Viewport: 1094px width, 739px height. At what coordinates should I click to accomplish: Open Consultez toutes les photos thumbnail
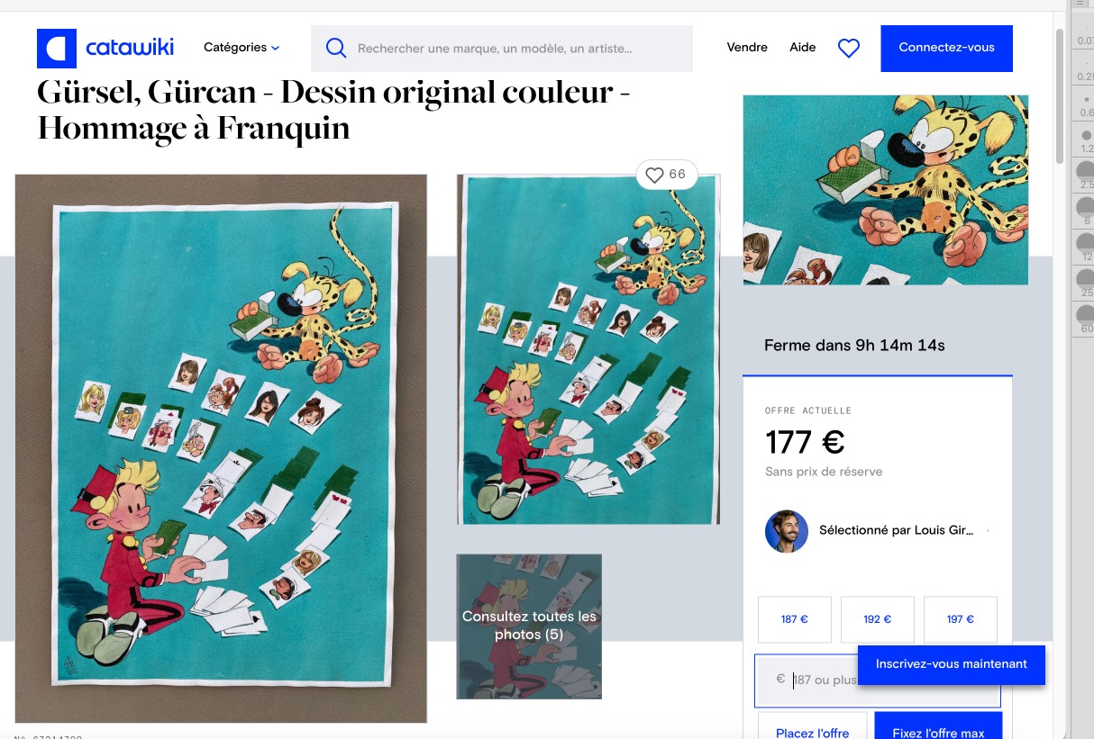click(x=529, y=626)
